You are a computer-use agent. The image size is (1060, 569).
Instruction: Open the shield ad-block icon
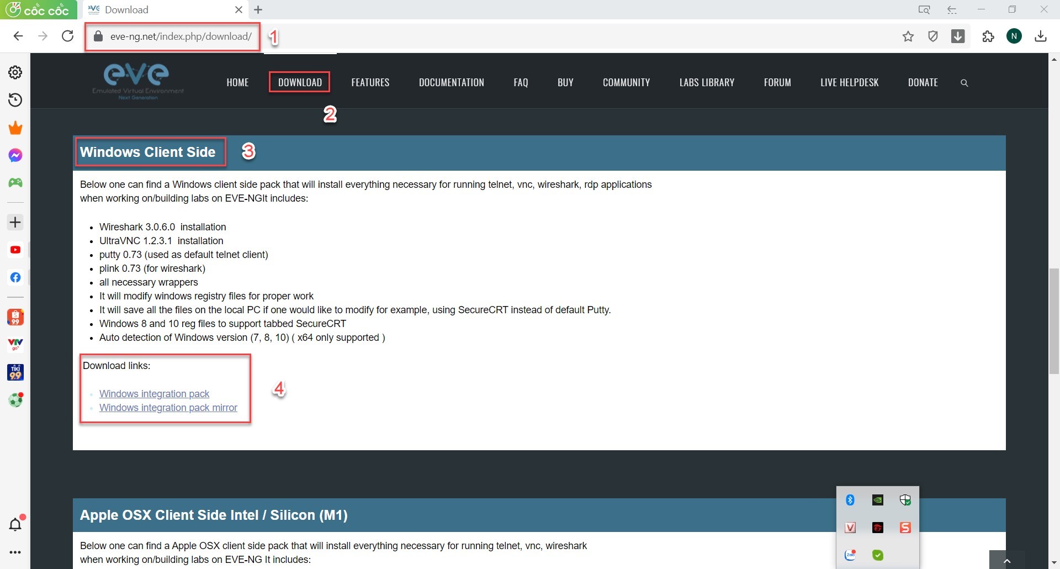tap(933, 36)
